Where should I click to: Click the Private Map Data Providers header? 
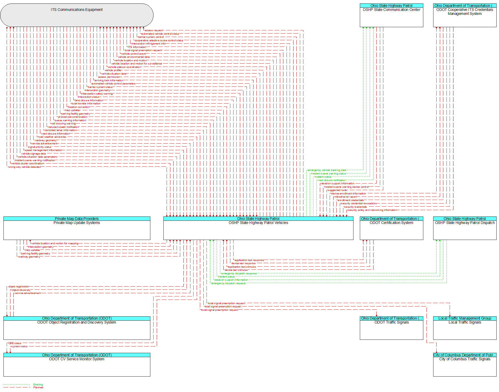[77, 219]
